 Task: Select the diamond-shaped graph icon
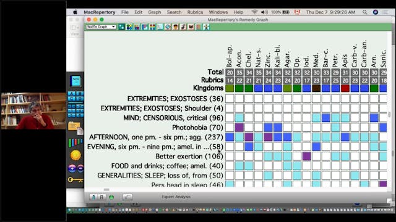tap(168, 27)
